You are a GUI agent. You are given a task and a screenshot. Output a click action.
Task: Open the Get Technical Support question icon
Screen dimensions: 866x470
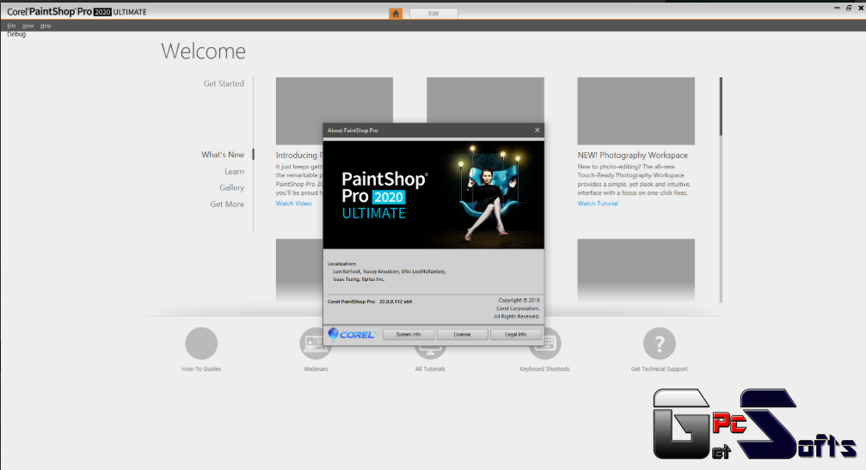click(x=660, y=343)
